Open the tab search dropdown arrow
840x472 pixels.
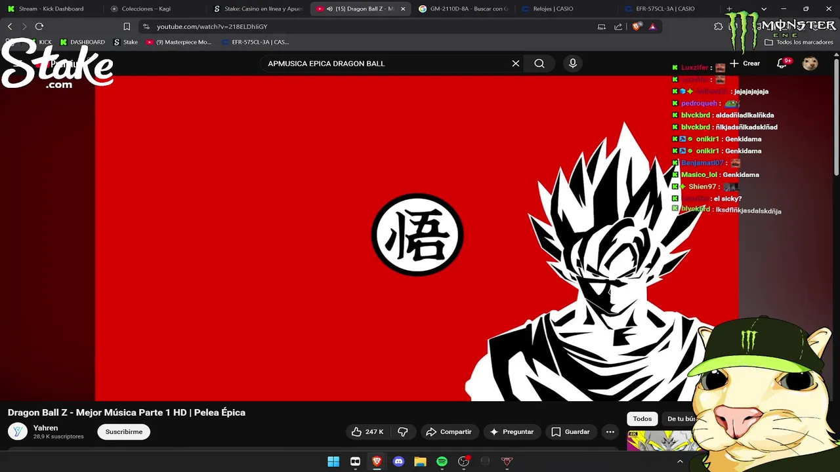click(x=763, y=9)
